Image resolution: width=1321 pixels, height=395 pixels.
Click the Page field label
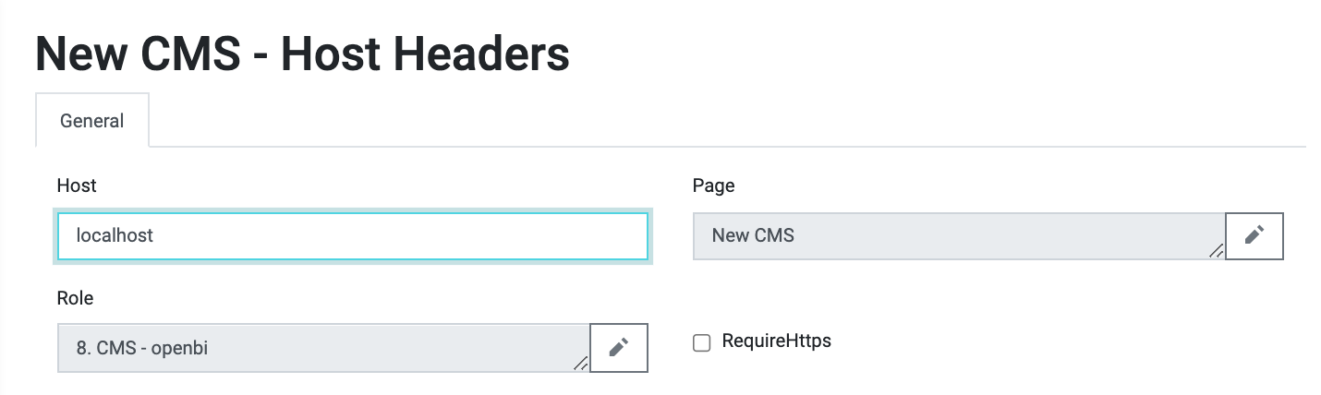coord(713,186)
